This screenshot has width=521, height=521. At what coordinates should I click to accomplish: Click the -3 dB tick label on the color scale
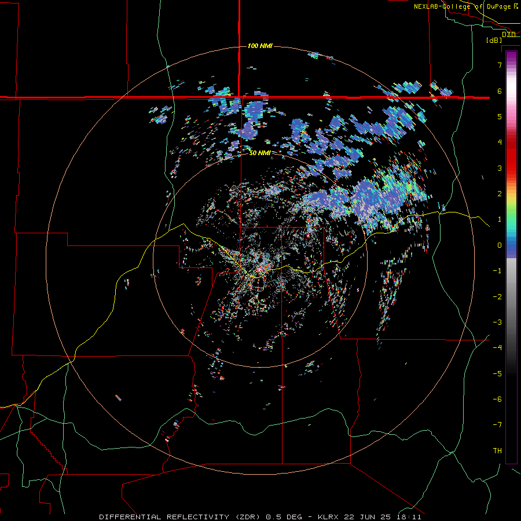tap(497, 322)
